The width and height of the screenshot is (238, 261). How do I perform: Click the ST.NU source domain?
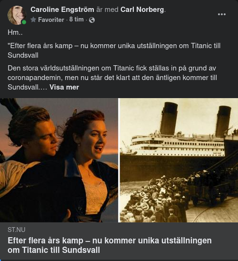pos(16,230)
